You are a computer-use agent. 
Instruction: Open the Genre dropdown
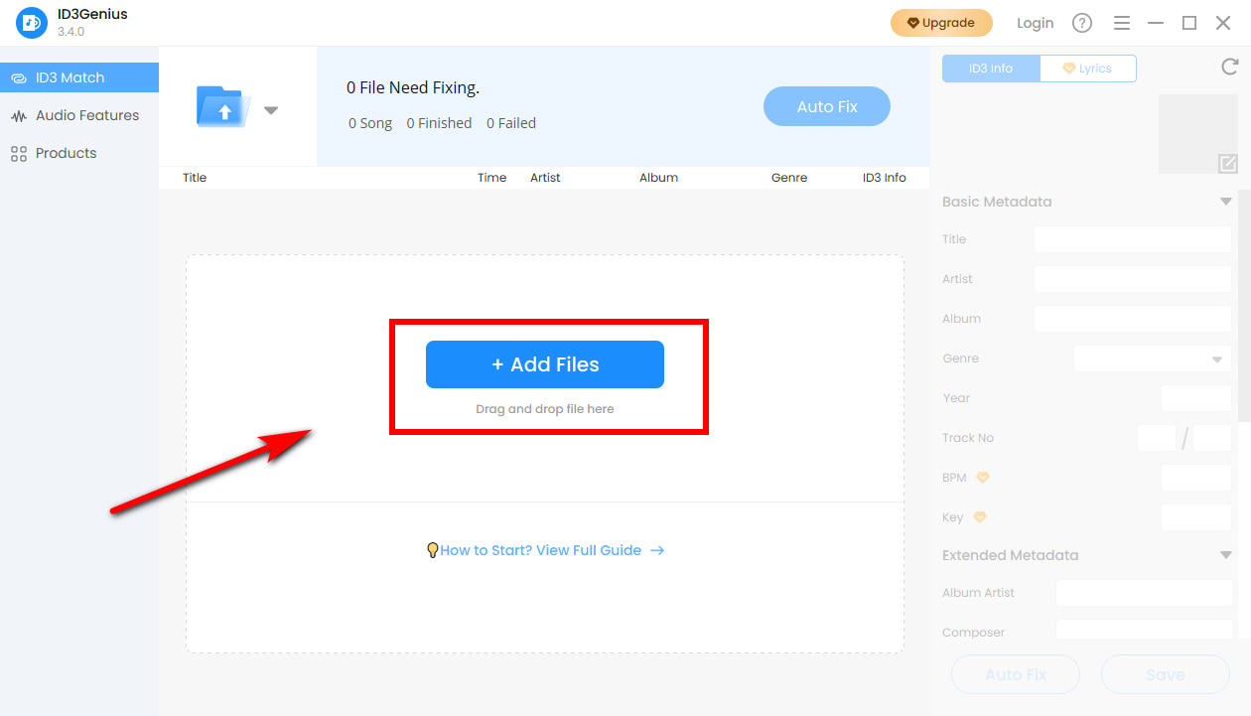[x=1153, y=358]
